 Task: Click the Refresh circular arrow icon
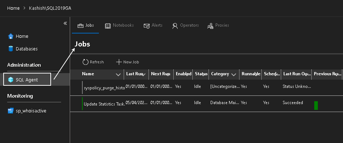85,62
